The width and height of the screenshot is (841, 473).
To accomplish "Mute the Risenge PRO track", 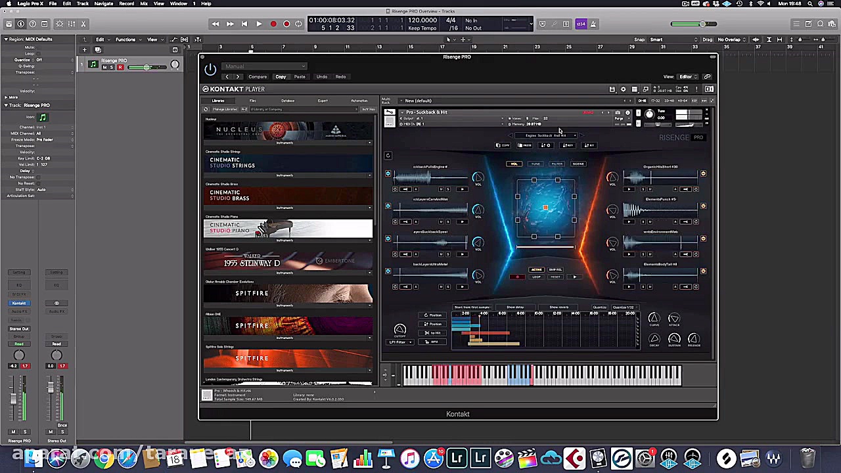I will pos(105,66).
